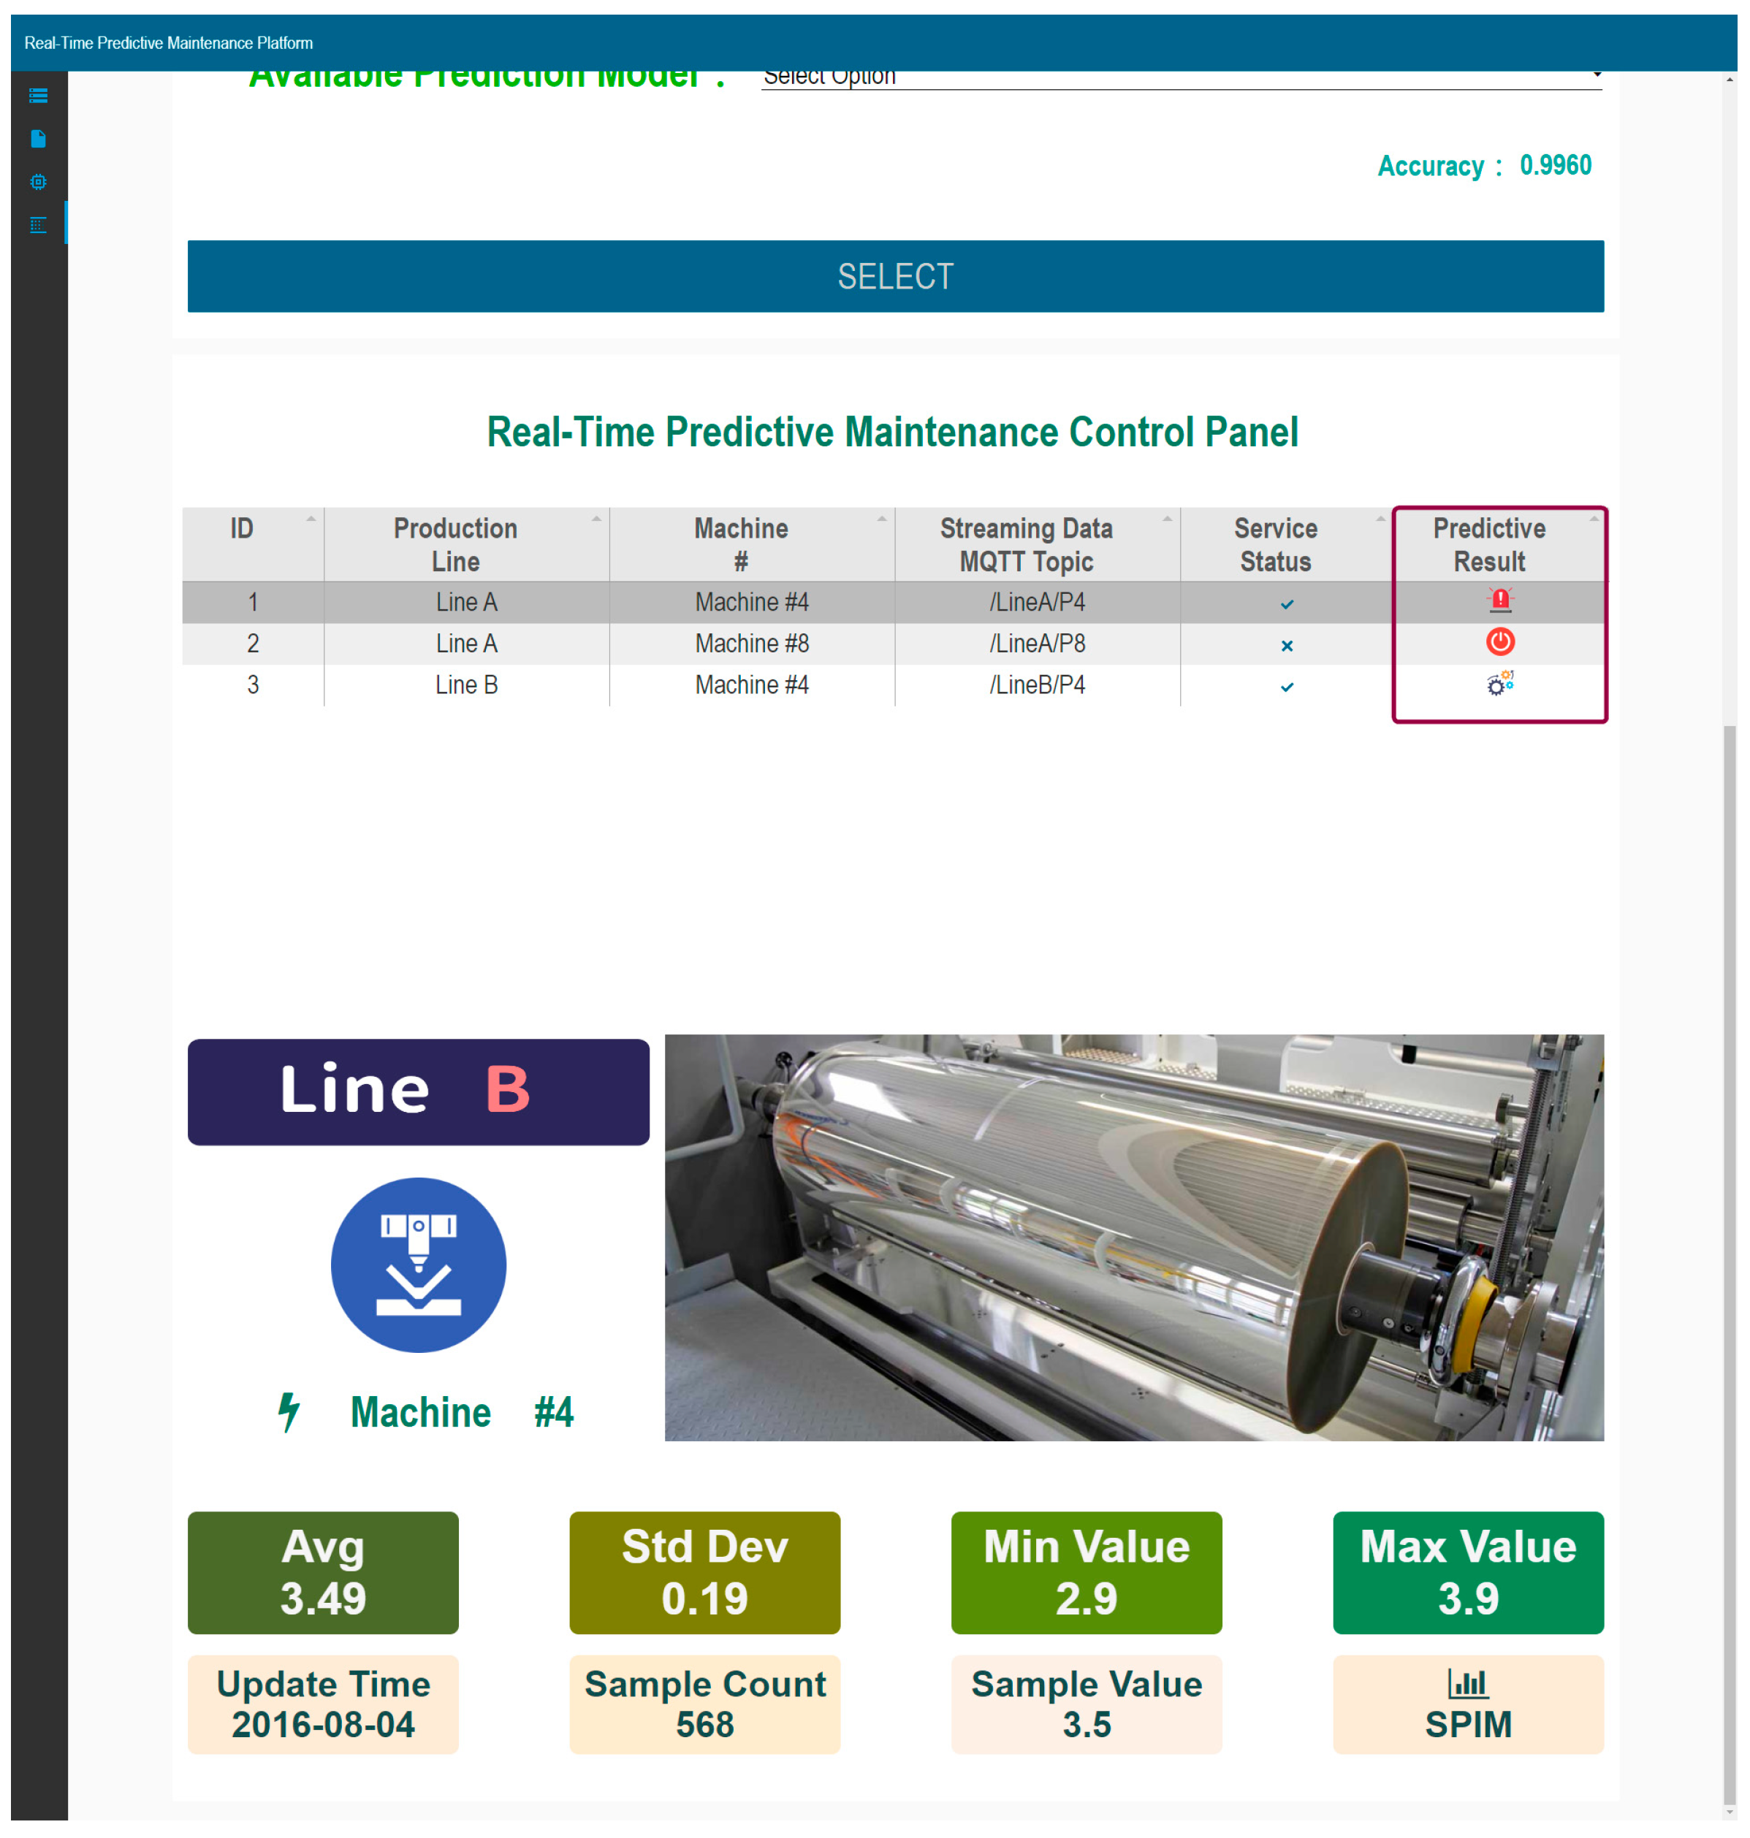
Task: Sort by Streaming Data MQTT Topic header
Action: [x=1025, y=544]
